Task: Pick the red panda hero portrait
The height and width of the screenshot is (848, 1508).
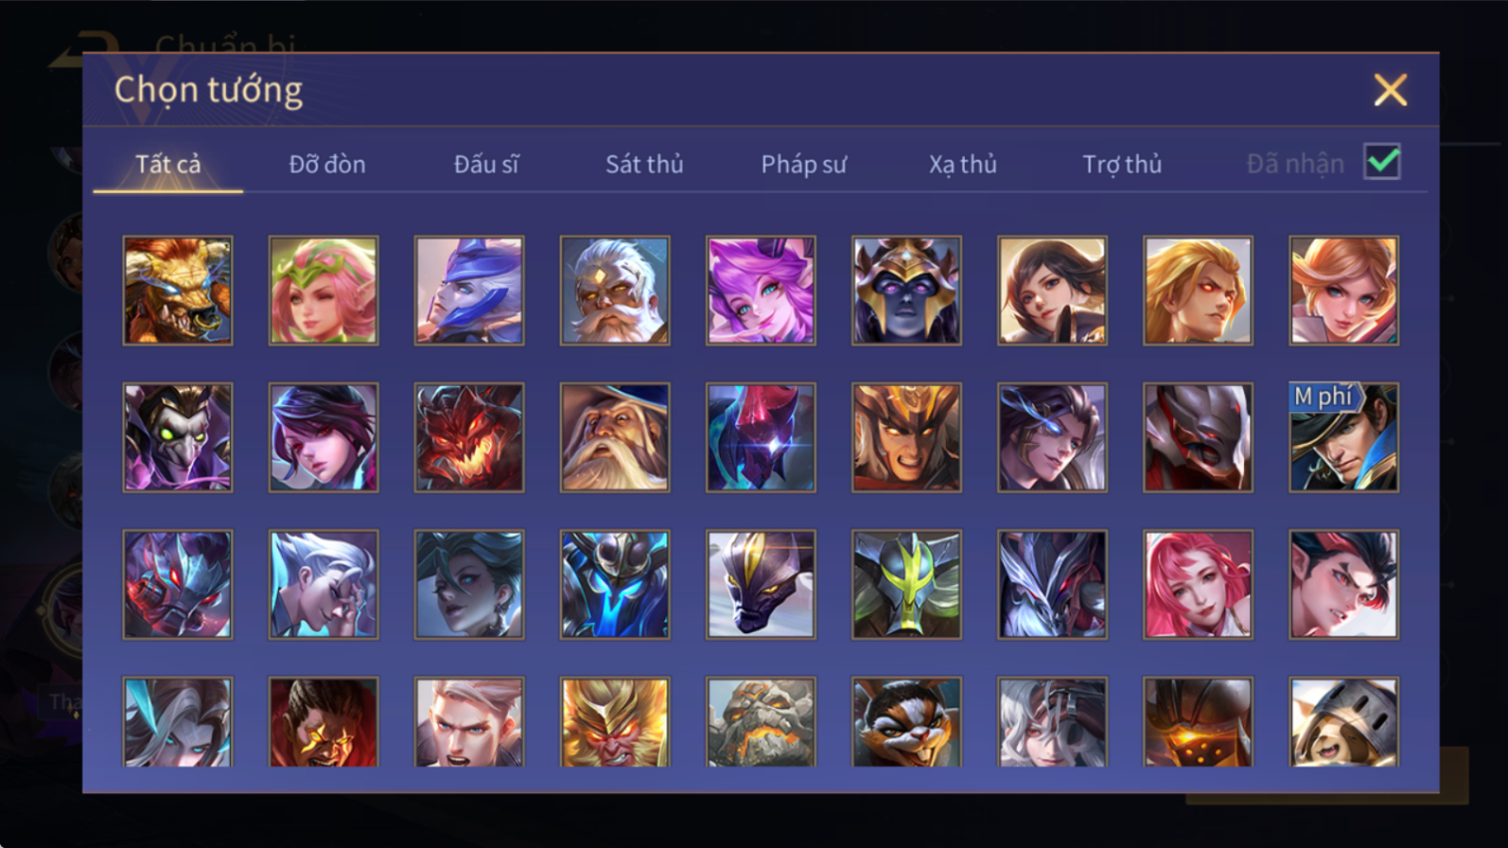Action: coord(906,723)
